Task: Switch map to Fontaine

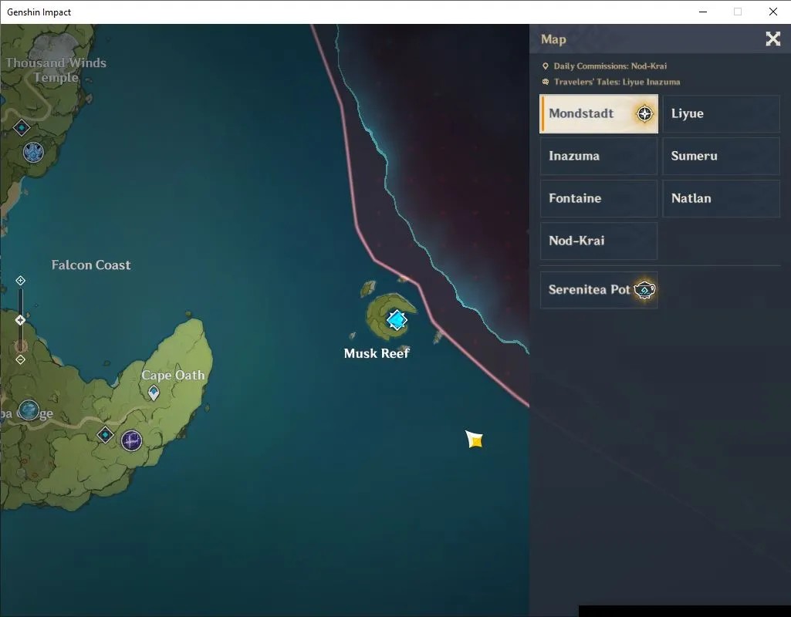Action: click(x=599, y=198)
